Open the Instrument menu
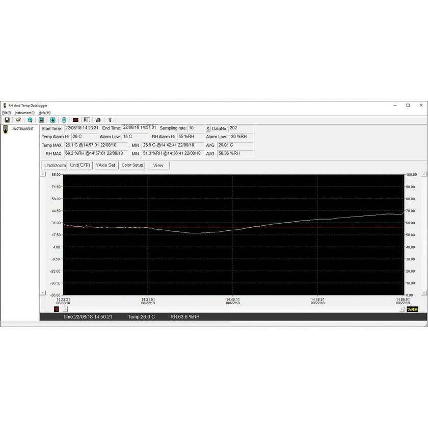 click(x=24, y=113)
